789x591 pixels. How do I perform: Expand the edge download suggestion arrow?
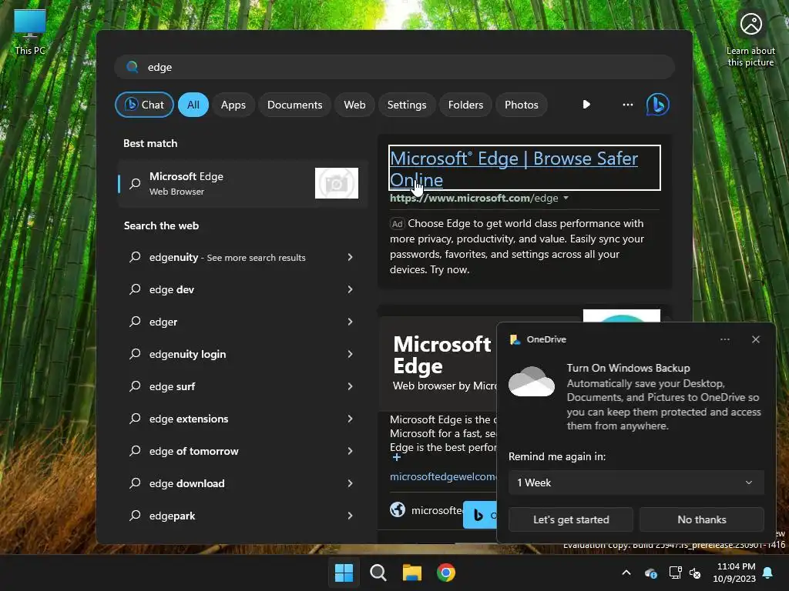pyautogui.click(x=351, y=483)
